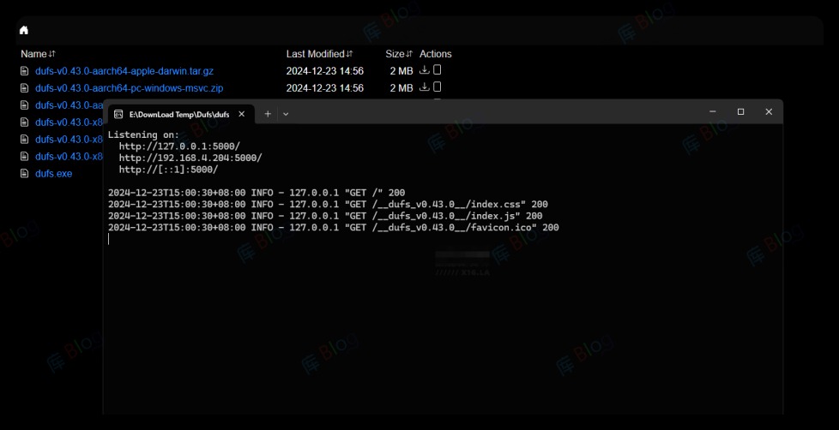Open a new terminal tab
The width and height of the screenshot is (839, 430).
pyautogui.click(x=268, y=114)
